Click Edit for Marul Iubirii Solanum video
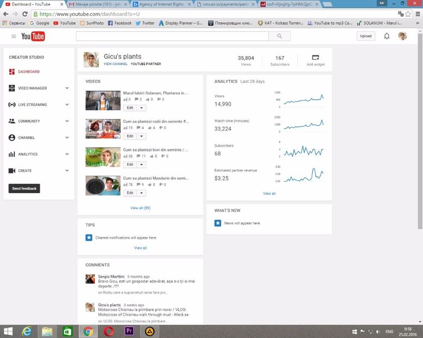The height and width of the screenshot is (338, 423). point(130,108)
